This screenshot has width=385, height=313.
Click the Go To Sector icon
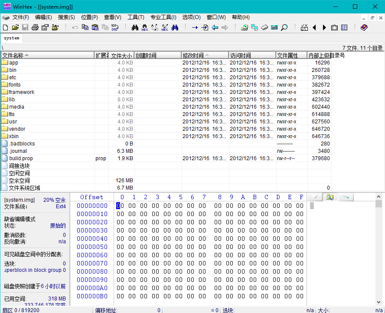(205, 27)
